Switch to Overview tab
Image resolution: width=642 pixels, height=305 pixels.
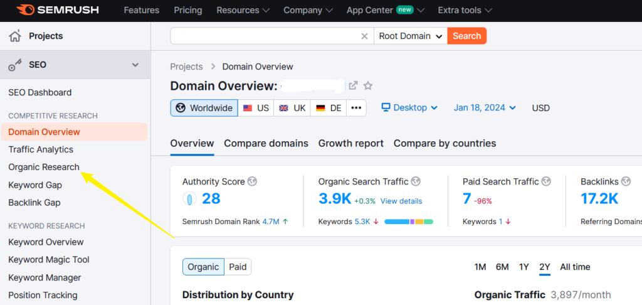192,143
